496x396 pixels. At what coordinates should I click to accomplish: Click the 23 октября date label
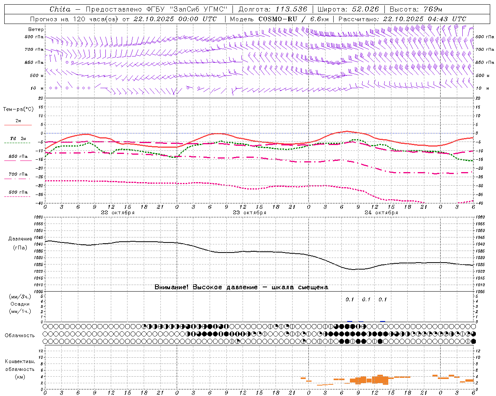coord(250,213)
